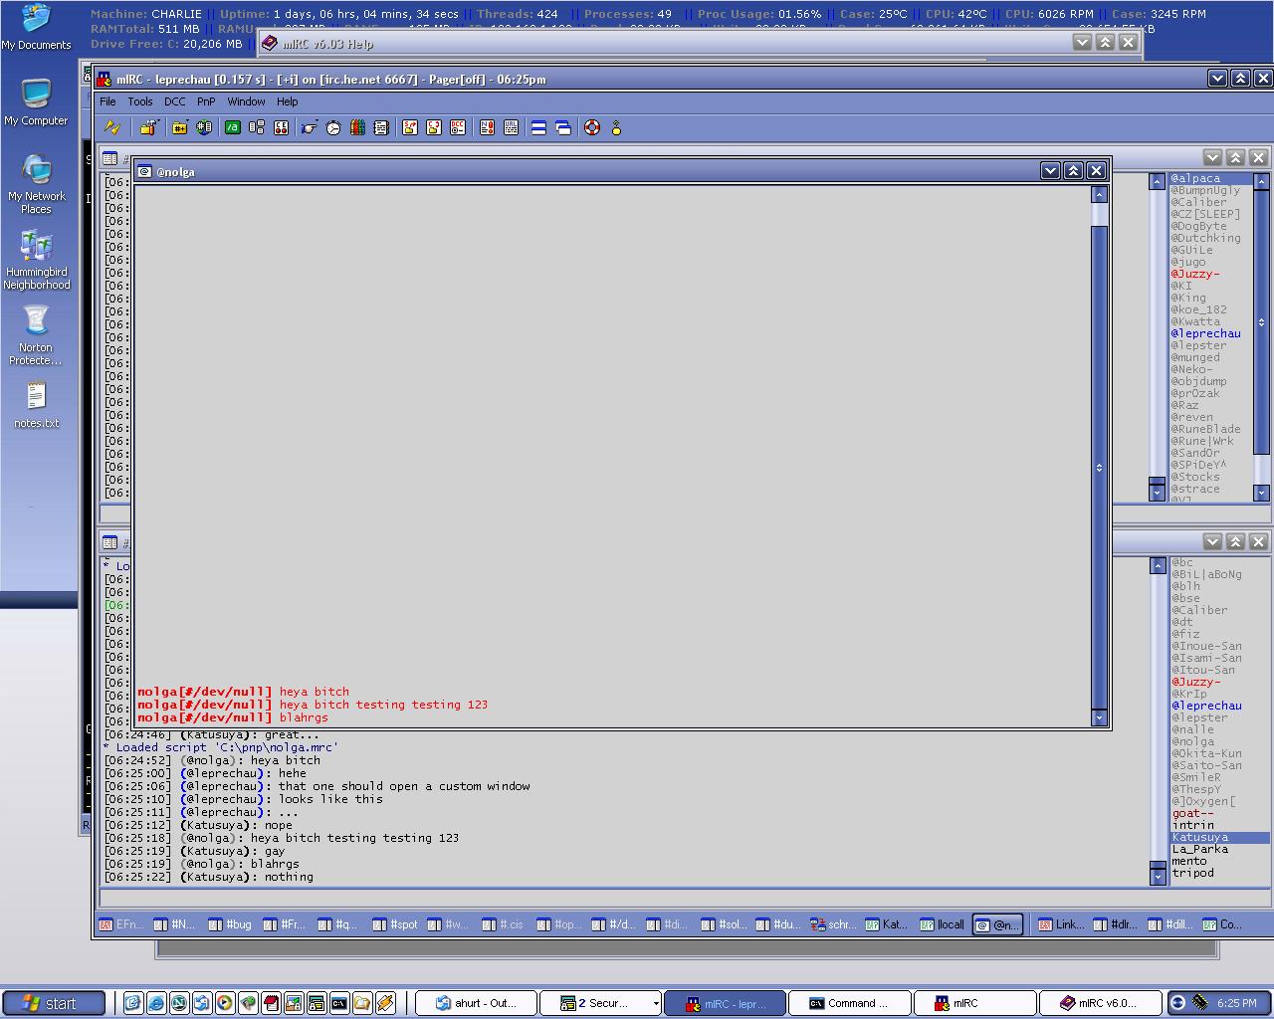Open the PnP menu
Screen dimensions: 1274x1019
[206, 102]
